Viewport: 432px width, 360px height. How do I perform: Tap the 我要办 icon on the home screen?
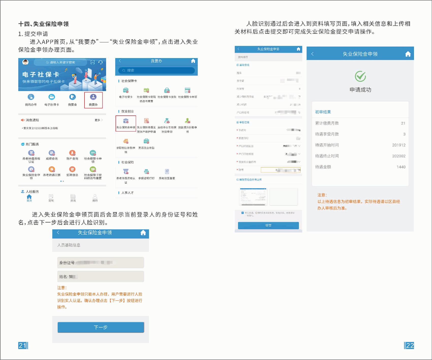point(93,97)
